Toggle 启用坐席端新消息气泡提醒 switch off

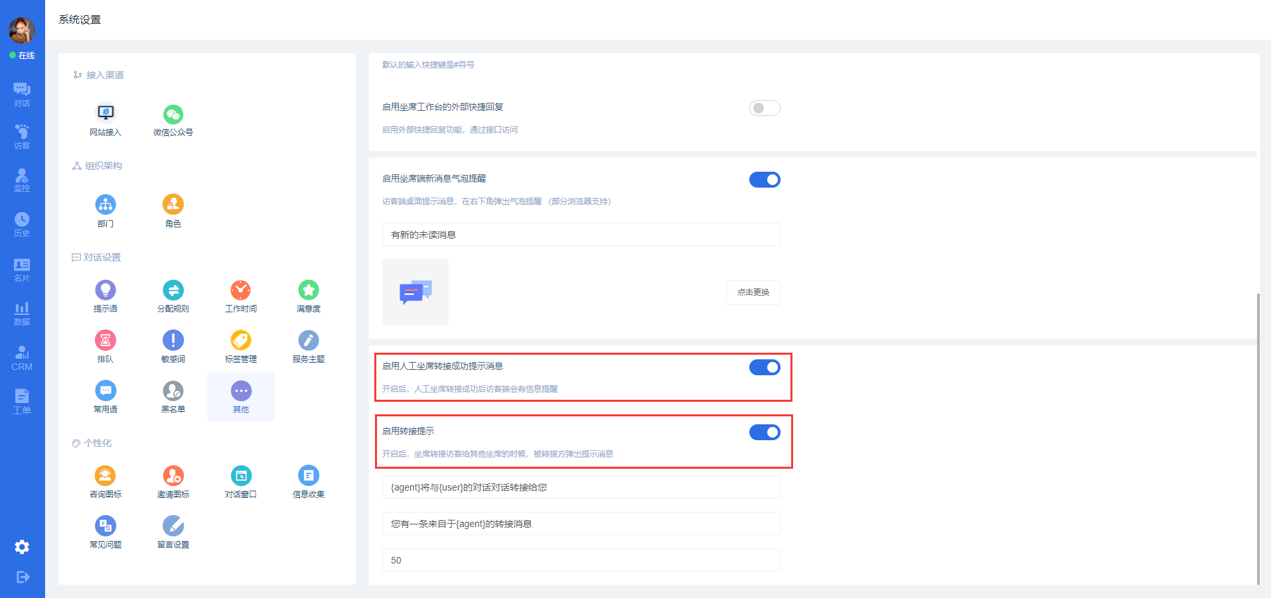click(x=765, y=180)
